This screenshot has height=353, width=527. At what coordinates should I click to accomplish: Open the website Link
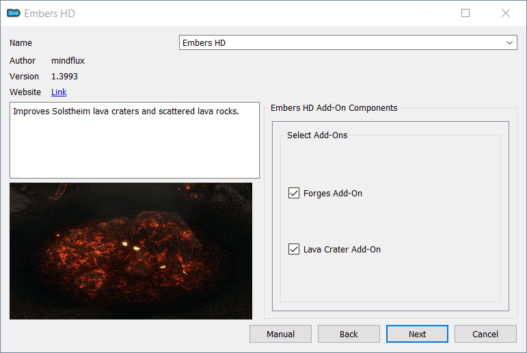pyautogui.click(x=59, y=92)
